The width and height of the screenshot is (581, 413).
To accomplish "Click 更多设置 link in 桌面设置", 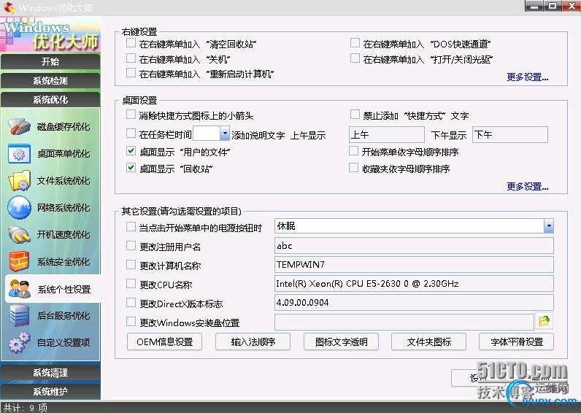I will coord(528,186).
